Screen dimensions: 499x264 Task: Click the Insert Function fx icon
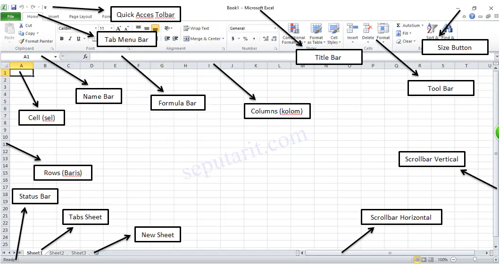(x=85, y=56)
